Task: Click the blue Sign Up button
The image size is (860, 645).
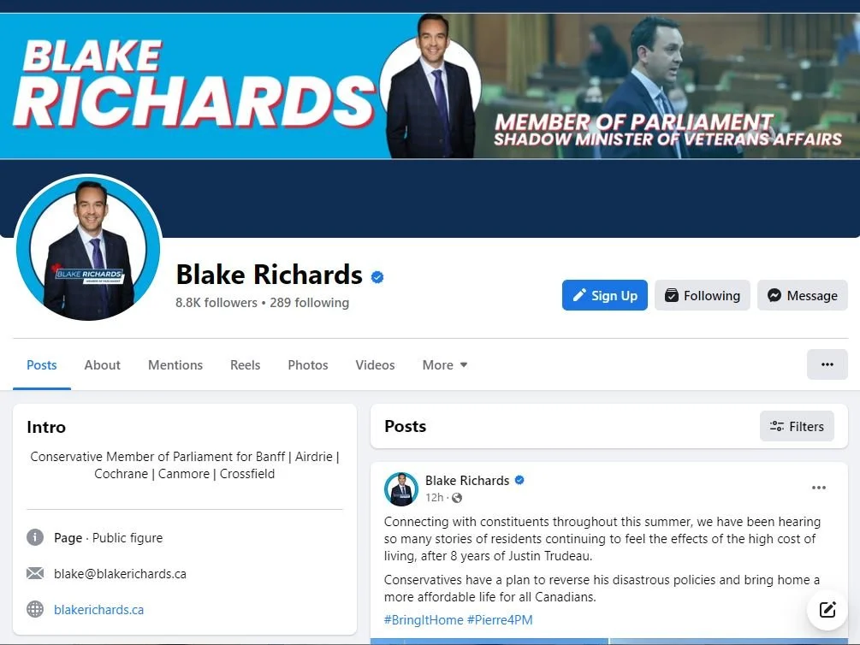Action: pyautogui.click(x=604, y=295)
